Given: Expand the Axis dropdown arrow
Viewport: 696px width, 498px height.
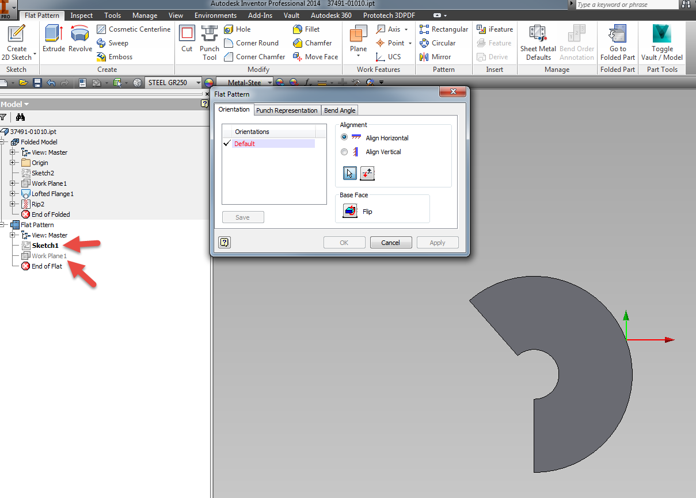Looking at the screenshot, I should pos(406,29).
